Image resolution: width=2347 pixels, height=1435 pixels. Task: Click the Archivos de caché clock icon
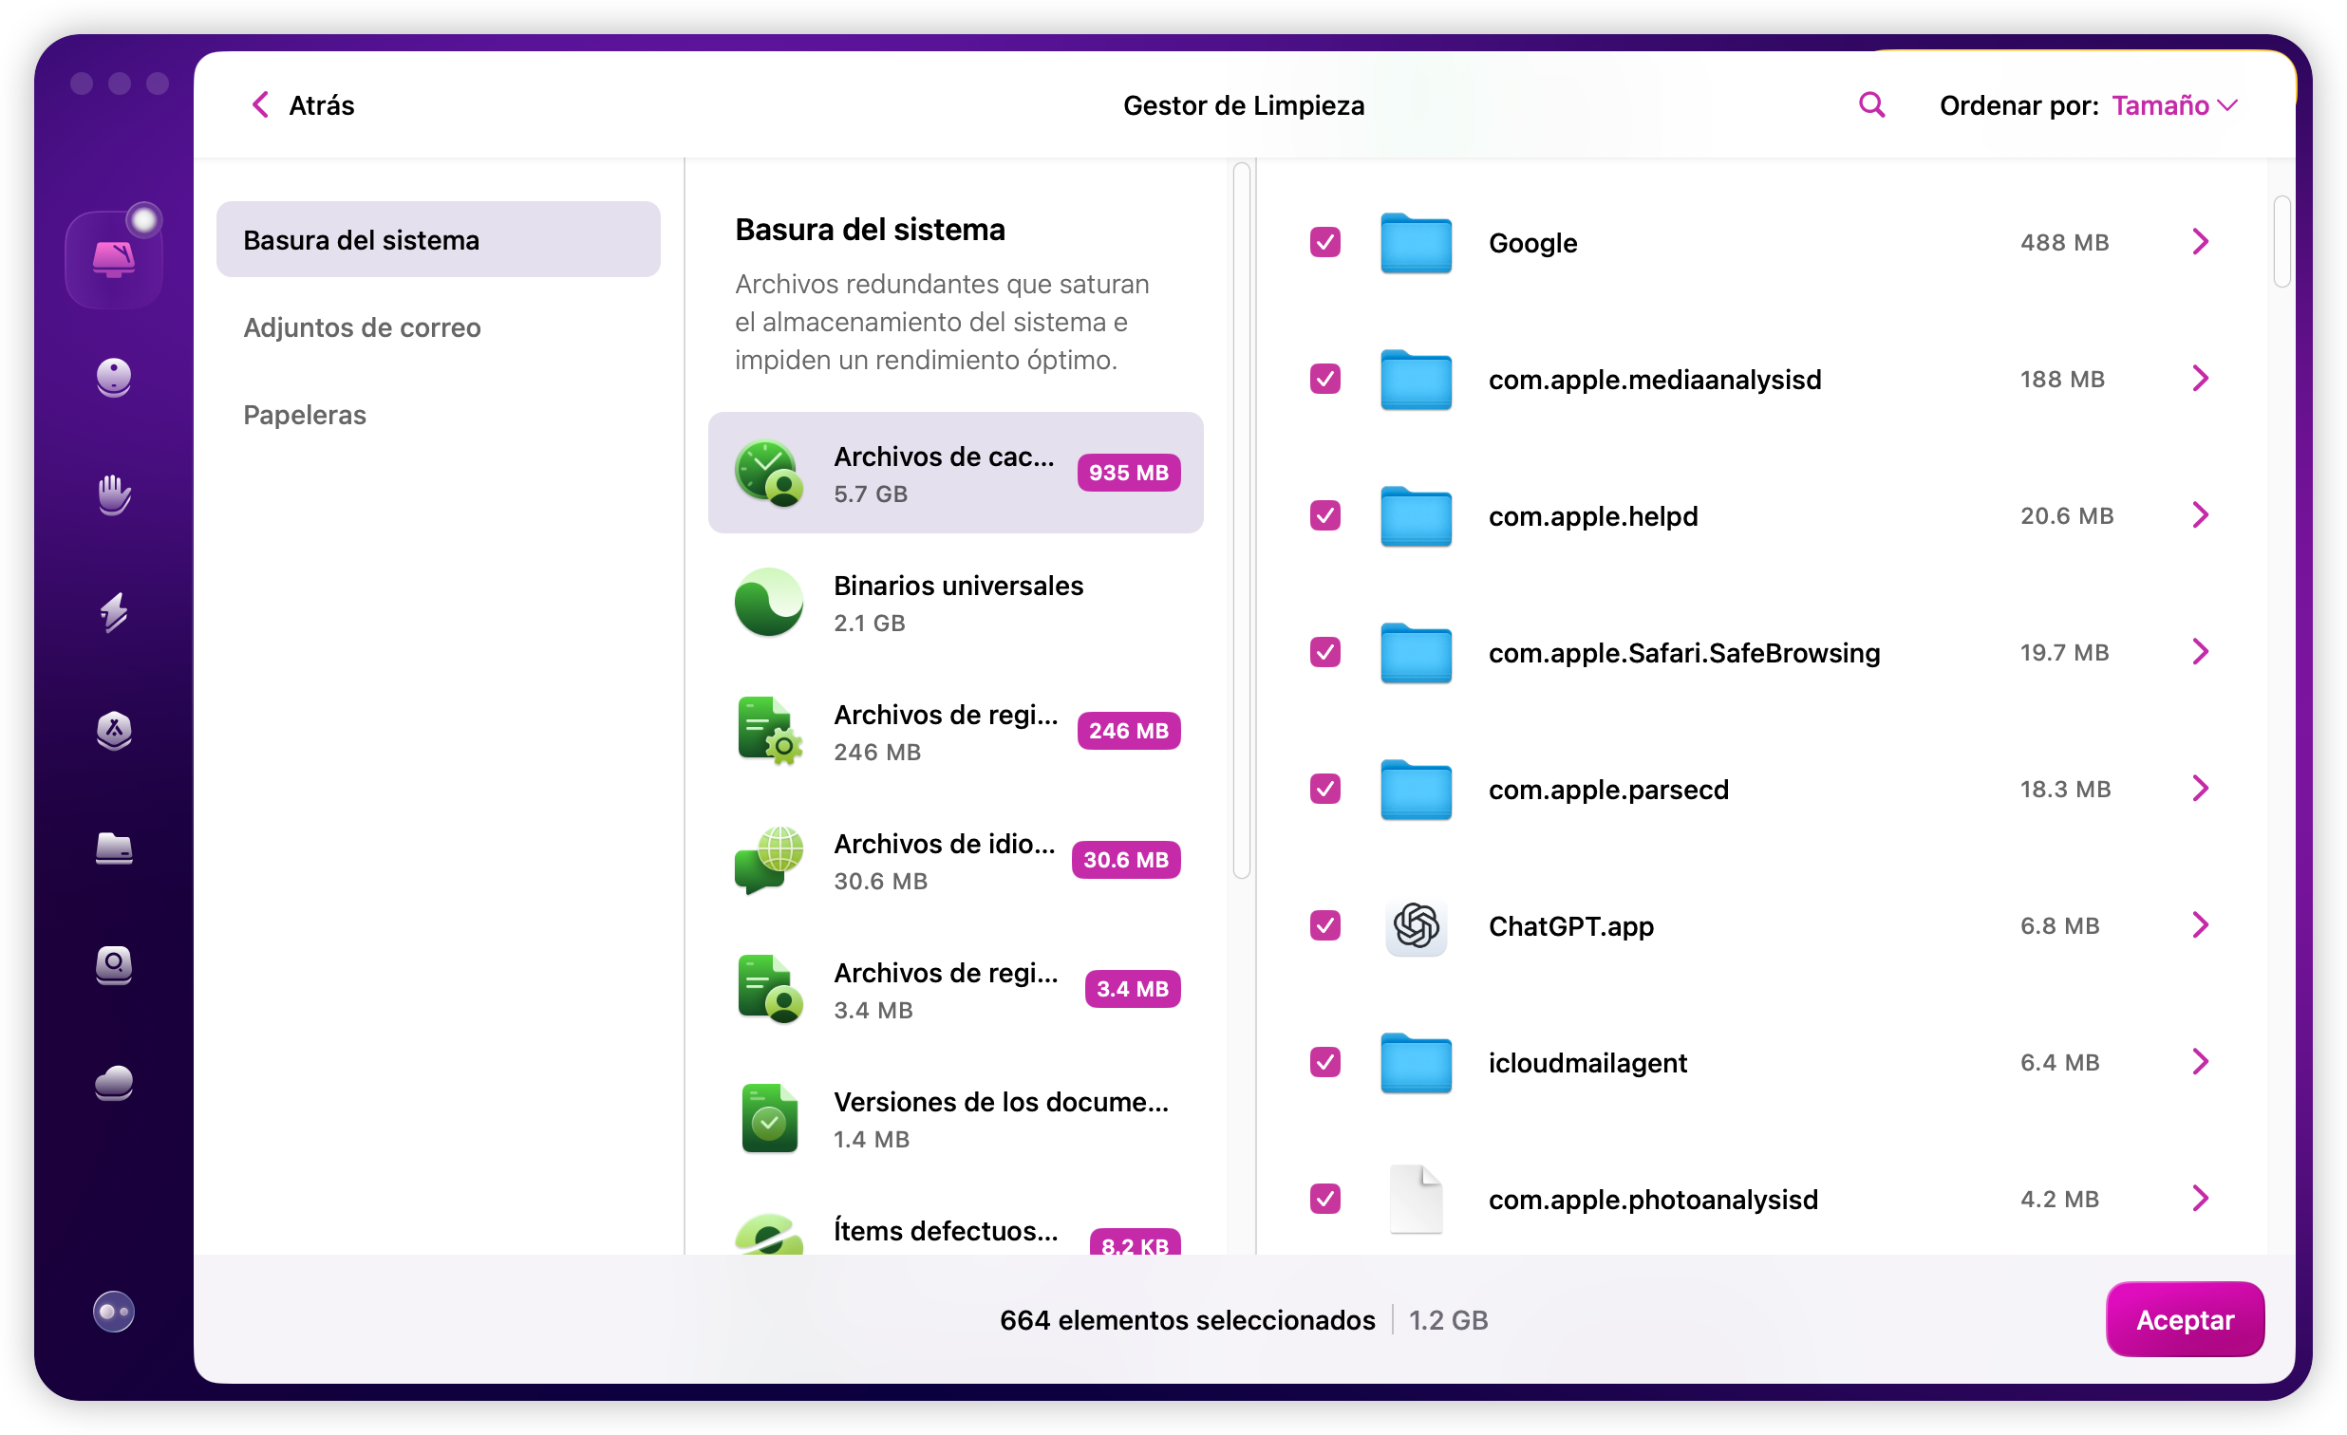click(769, 474)
